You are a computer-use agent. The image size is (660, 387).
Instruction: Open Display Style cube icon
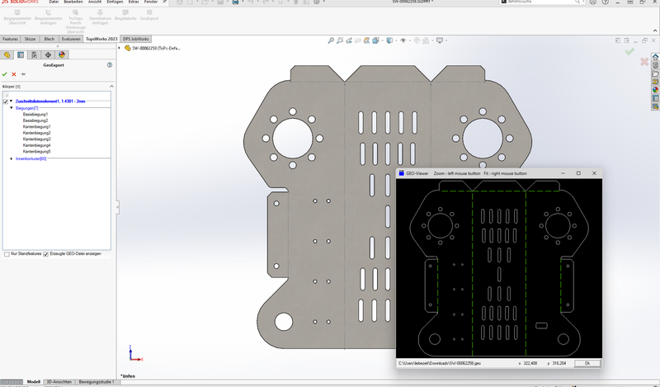click(389, 40)
